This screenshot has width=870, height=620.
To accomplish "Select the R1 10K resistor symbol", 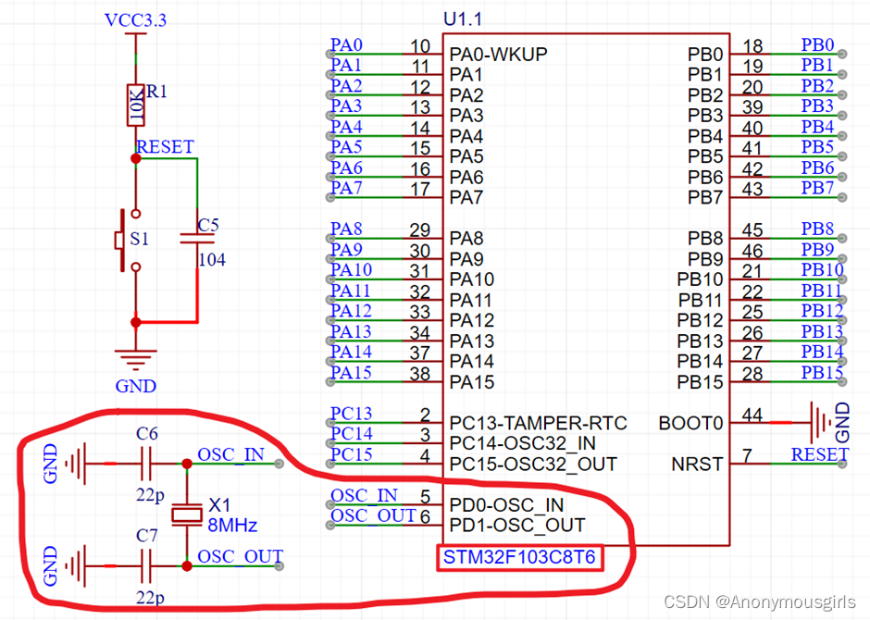I will tap(134, 102).
